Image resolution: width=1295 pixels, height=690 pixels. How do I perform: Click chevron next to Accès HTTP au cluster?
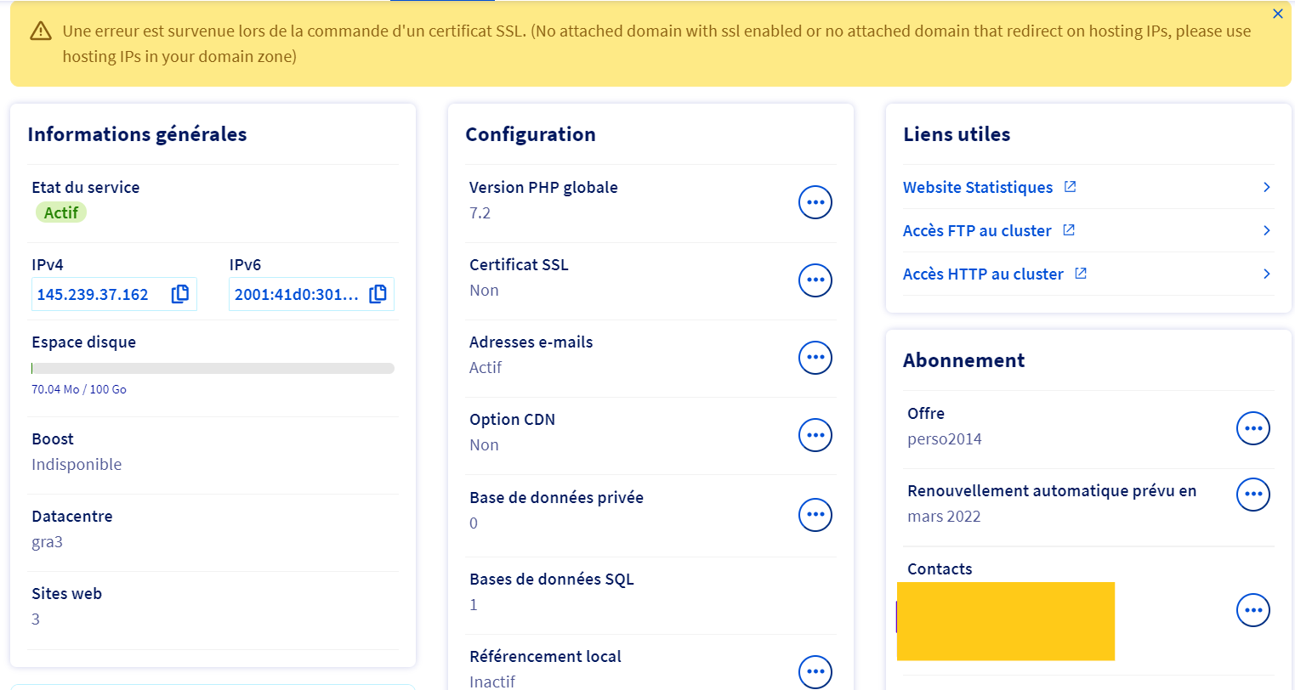coord(1266,274)
